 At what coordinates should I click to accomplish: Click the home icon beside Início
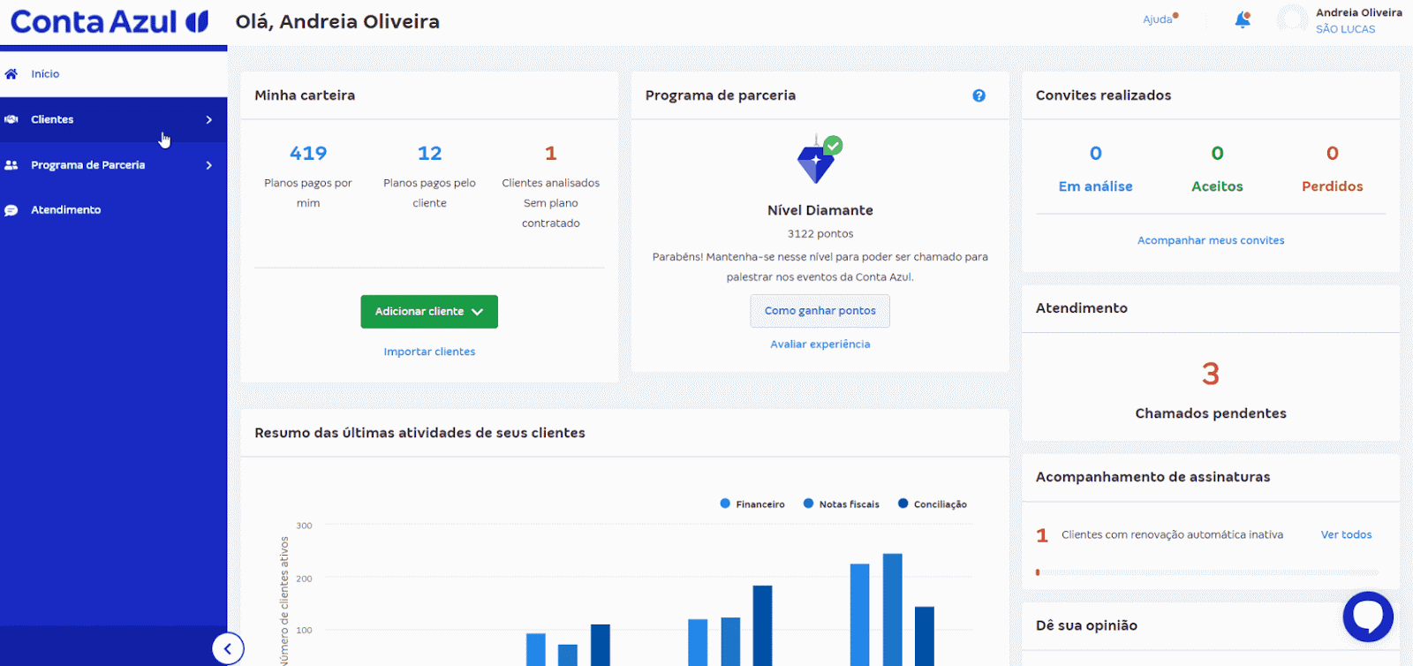click(11, 74)
